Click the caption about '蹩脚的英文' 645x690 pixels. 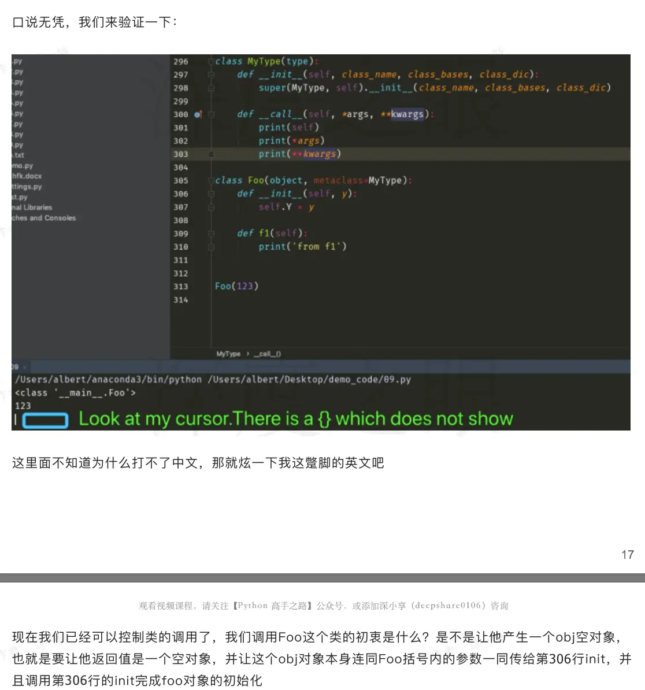[198, 463]
